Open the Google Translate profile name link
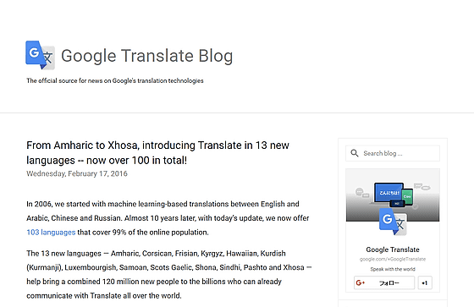 tap(393, 249)
